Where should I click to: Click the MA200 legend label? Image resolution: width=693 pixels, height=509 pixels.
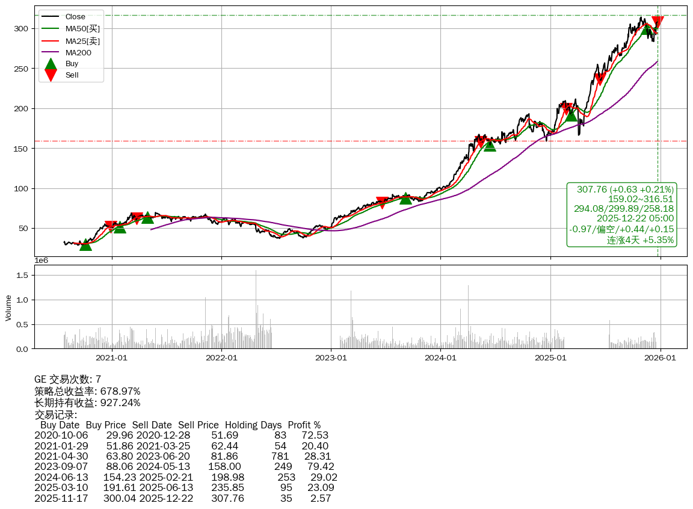(78, 53)
